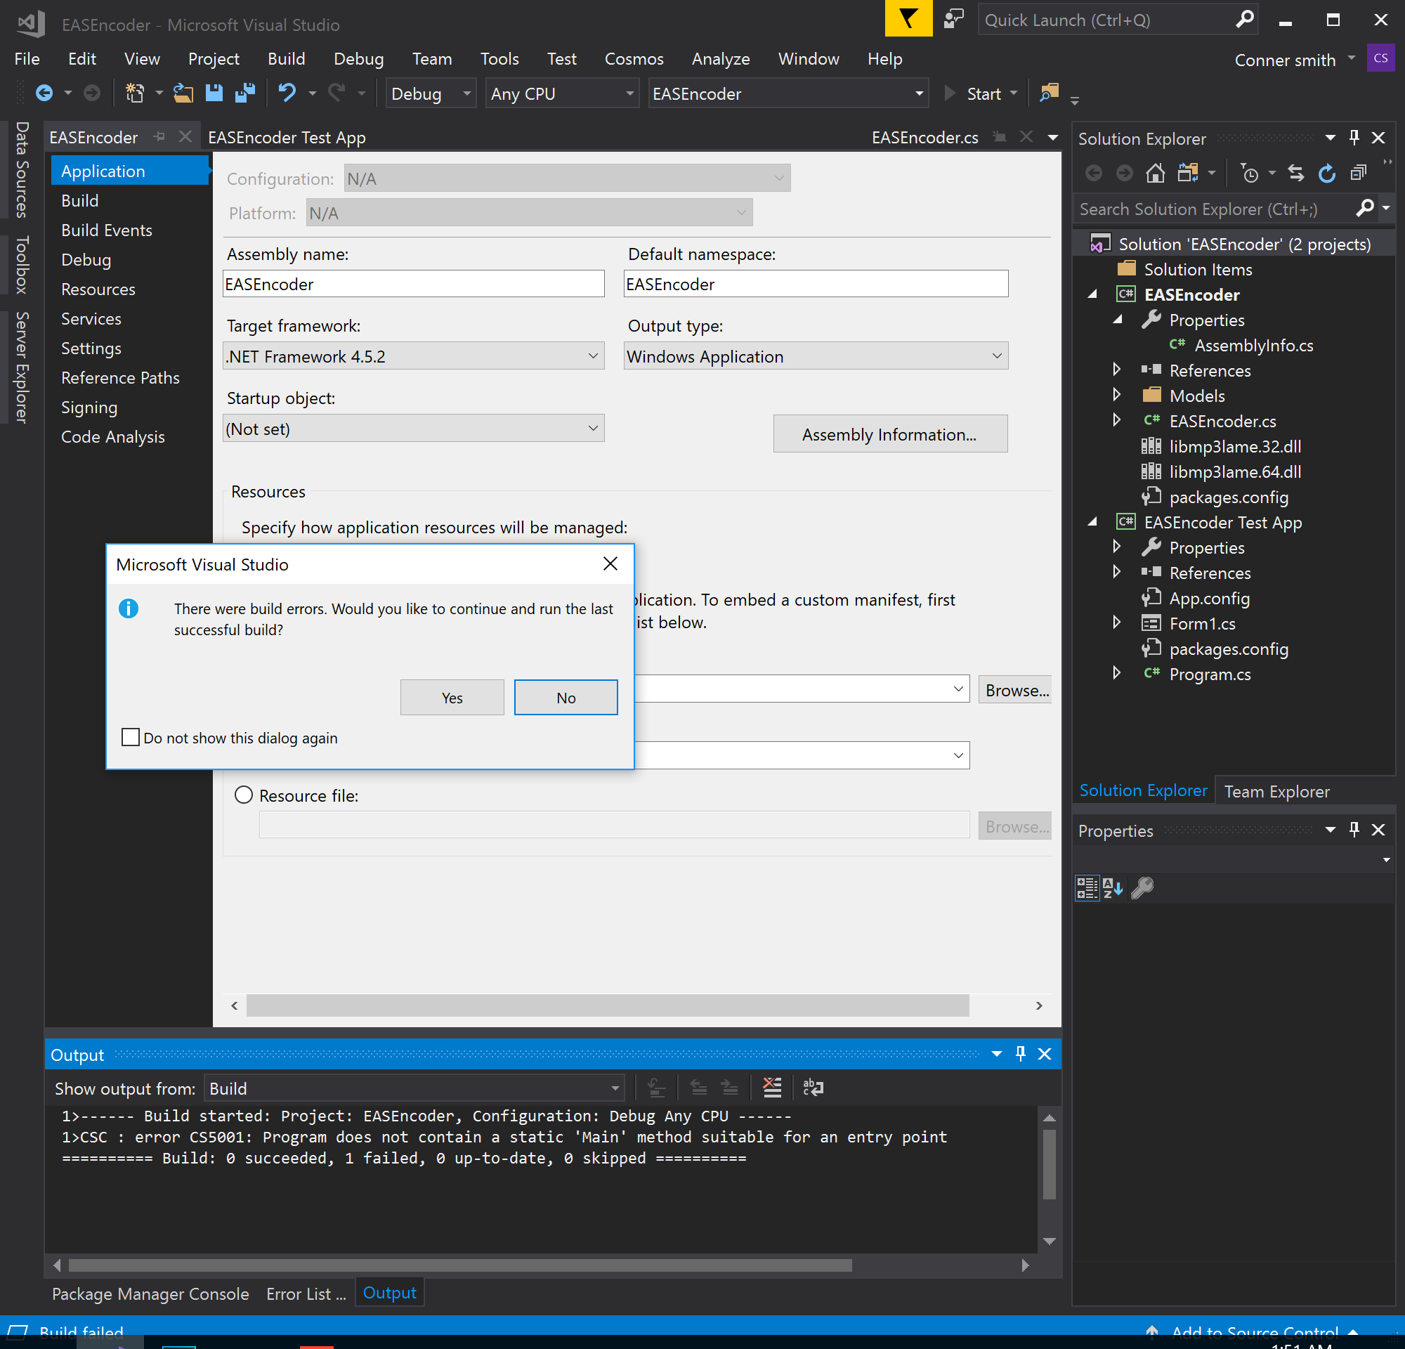Open the EASEncoder startup project dropdown
The image size is (1405, 1349).
pos(788,93)
